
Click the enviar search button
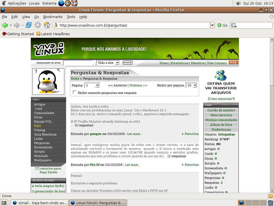[x=128, y=62]
